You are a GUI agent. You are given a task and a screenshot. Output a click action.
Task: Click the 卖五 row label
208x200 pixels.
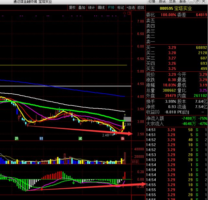150,21
